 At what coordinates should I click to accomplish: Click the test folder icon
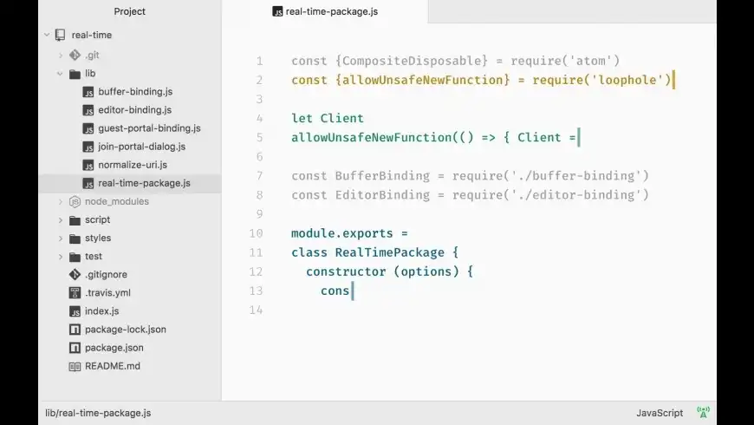tap(75, 257)
